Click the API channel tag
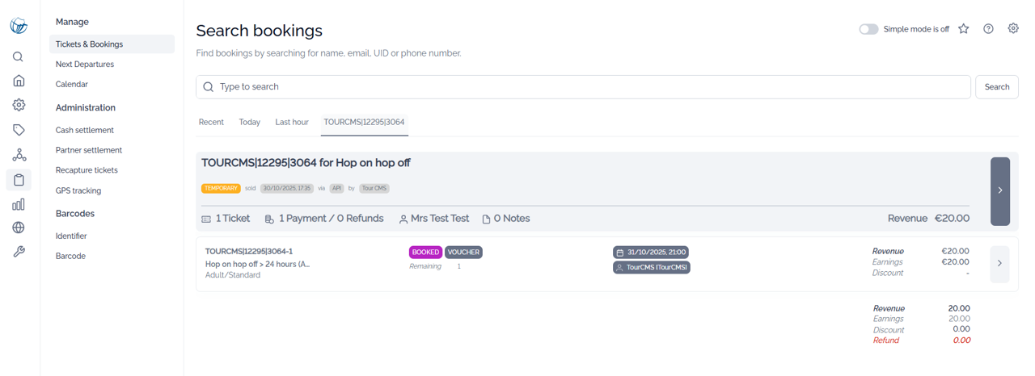Screen dimensions: 1035x376 coord(337,188)
